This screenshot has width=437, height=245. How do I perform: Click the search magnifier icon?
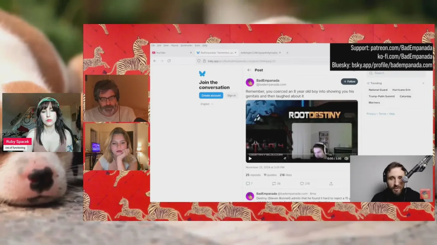pyautogui.click(x=371, y=73)
